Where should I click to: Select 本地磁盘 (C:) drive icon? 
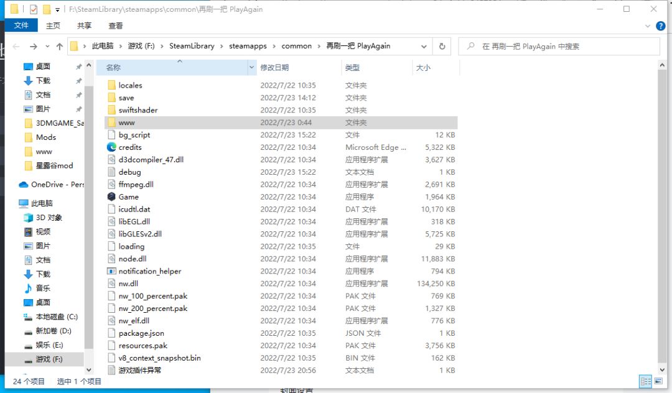pyautogui.click(x=28, y=317)
